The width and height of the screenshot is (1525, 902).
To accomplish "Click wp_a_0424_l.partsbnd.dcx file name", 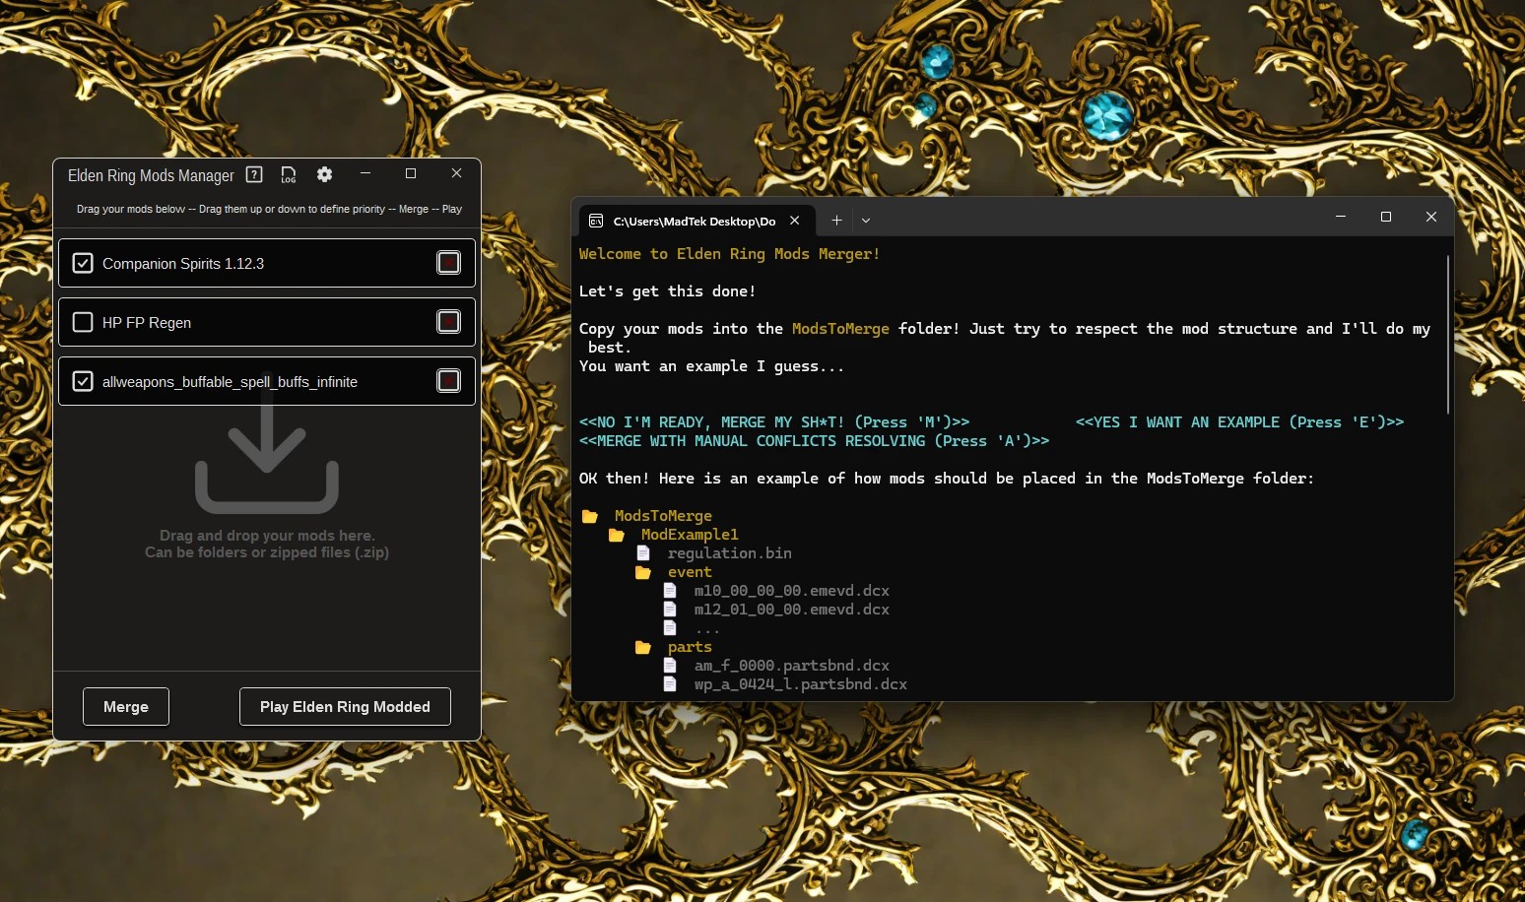I will [800, 684].
